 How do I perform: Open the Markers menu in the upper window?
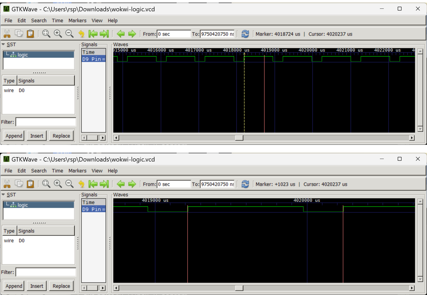click(77, 21)
